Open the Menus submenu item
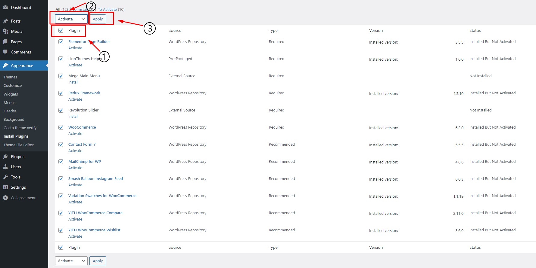Viewport: 536px width, 268px height. pos(9,102)
